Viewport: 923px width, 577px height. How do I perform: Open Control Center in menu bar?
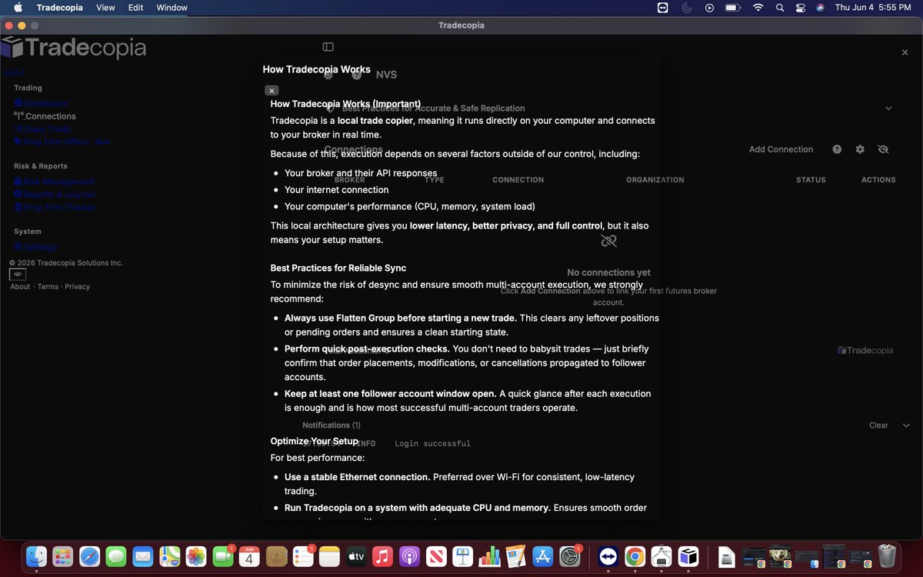point(801,8)
